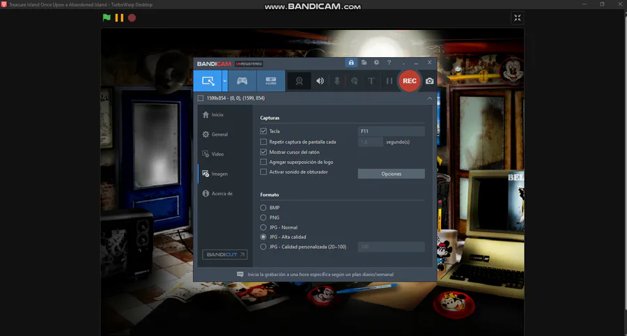Pause the TurboWarp project

click(119, 17)
